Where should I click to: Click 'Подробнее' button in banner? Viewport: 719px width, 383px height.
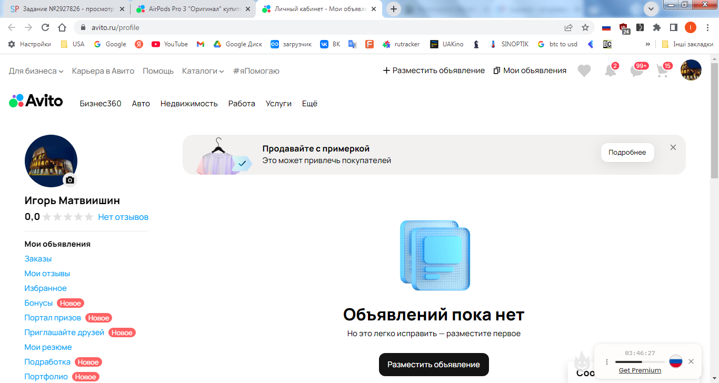(627, 153)
